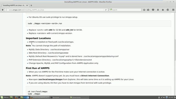This screenshot has height=99, width=176.
Task: Click 'For Ubuntu OS use sudo privilege' line
Action: [x=53, y=17]
